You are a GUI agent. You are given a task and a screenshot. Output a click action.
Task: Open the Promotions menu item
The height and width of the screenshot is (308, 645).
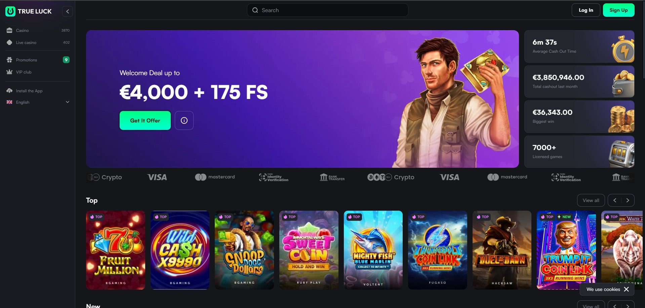pos(38,60)
